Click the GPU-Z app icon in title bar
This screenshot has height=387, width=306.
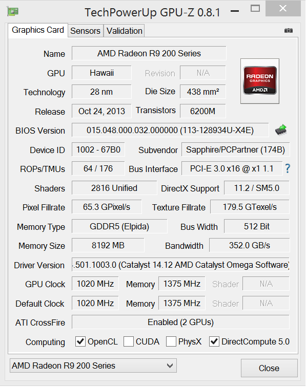(x=13, y=12)
